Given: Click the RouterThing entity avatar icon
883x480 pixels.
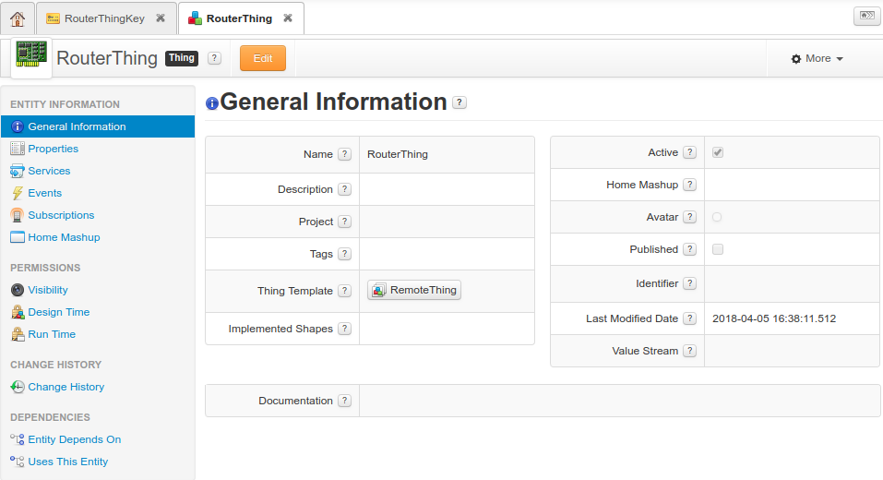Looking at the screenshot, I should pyautogui.click(x=31, y=58).
